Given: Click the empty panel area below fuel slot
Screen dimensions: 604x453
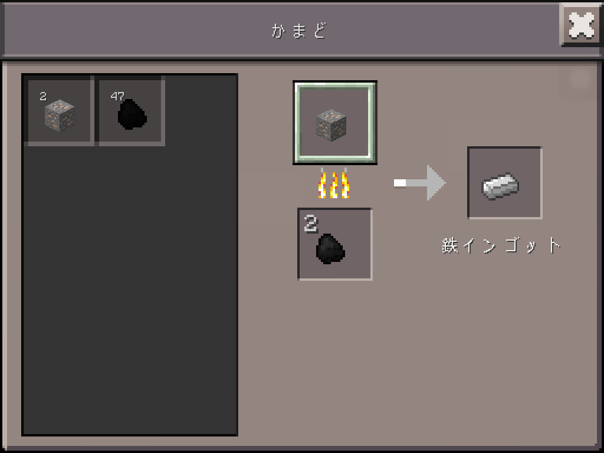Looking at the screenshot, I should (335, 358).
